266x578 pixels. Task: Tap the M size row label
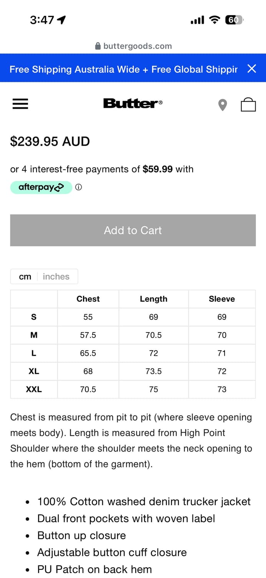coord(34,335)
